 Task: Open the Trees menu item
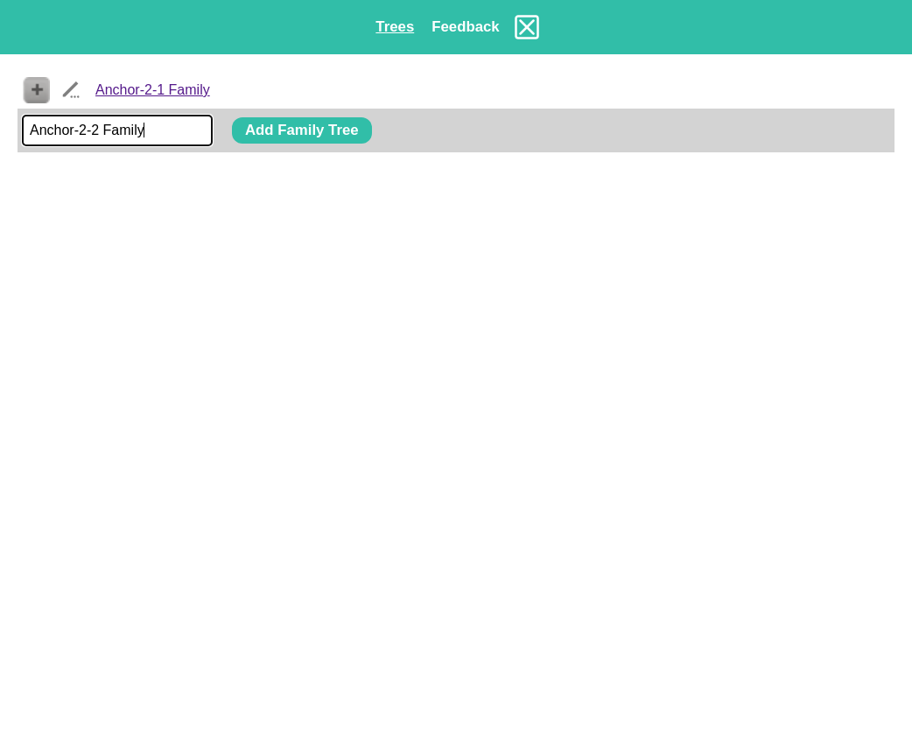click(x=395, y=27)
